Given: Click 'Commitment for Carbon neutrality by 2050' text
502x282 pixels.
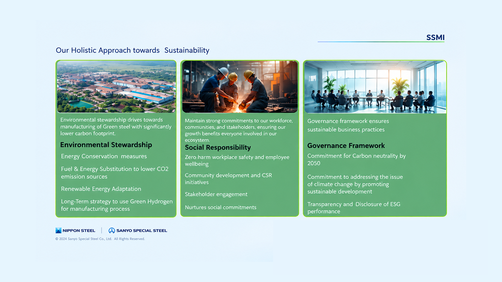Looking at the screenshot, I should pos(356,159).
